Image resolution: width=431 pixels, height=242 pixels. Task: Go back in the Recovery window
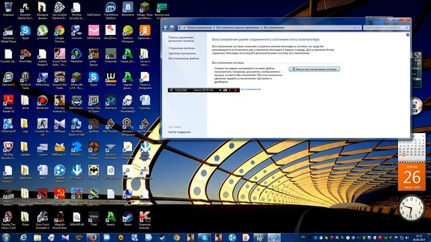[165, 28]
